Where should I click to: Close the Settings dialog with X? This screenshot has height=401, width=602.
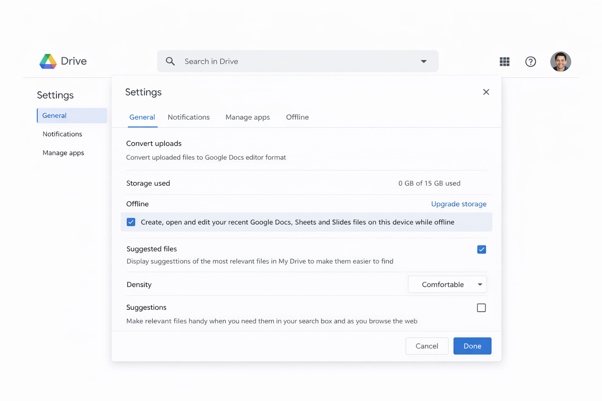coord(486,92)
